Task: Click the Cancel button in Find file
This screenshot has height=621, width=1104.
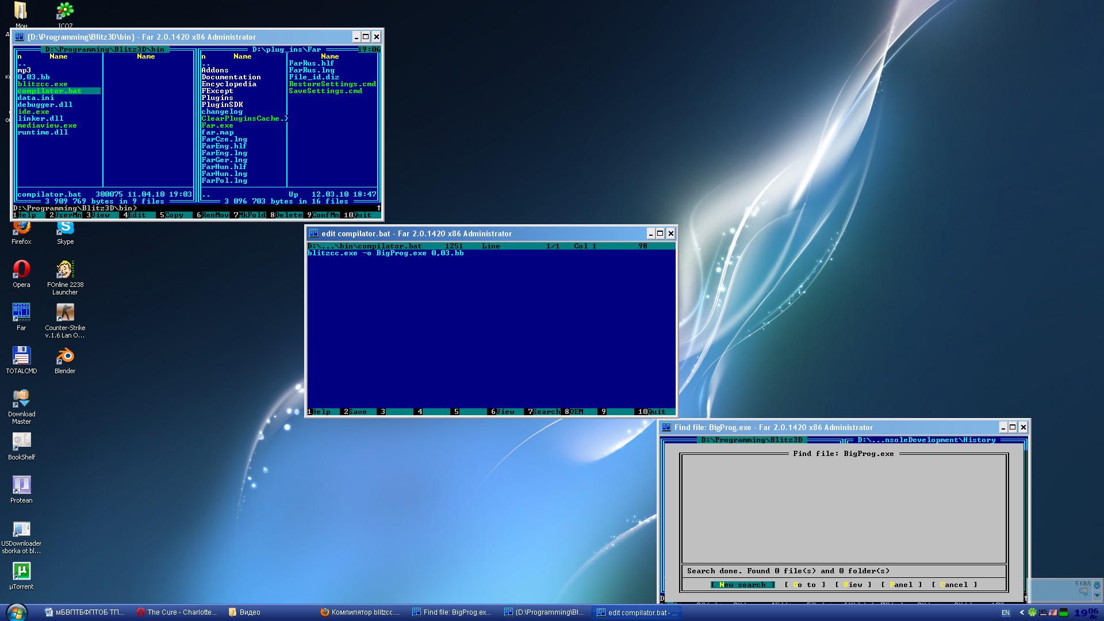Action: [x=954, y=585]
